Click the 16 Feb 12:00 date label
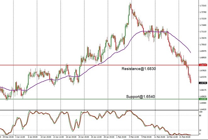The image size is (208, 140). pyautogui.click(x=172, y=137)
